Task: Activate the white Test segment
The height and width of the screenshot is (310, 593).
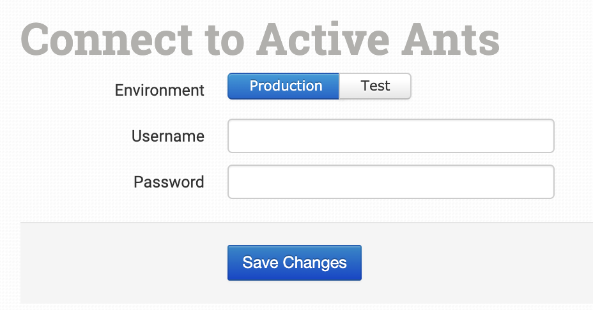Action: 375,86
